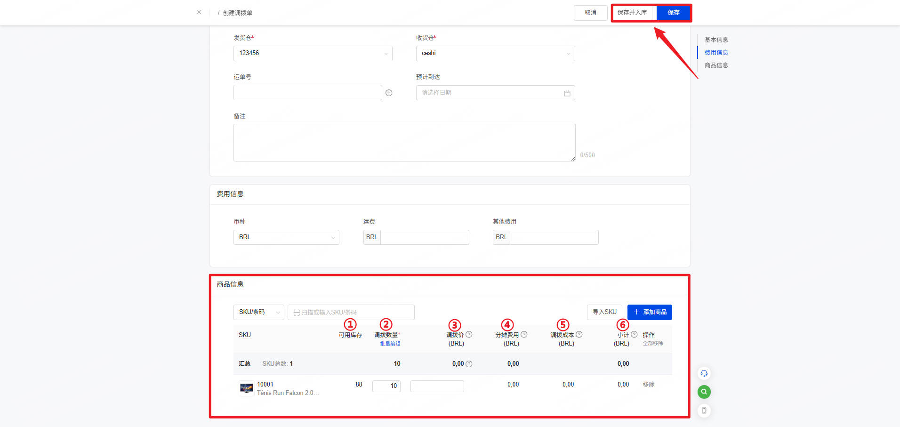Click the add tracking number plus icon
This screenshot has height=427, width=900.
(389, 93)
